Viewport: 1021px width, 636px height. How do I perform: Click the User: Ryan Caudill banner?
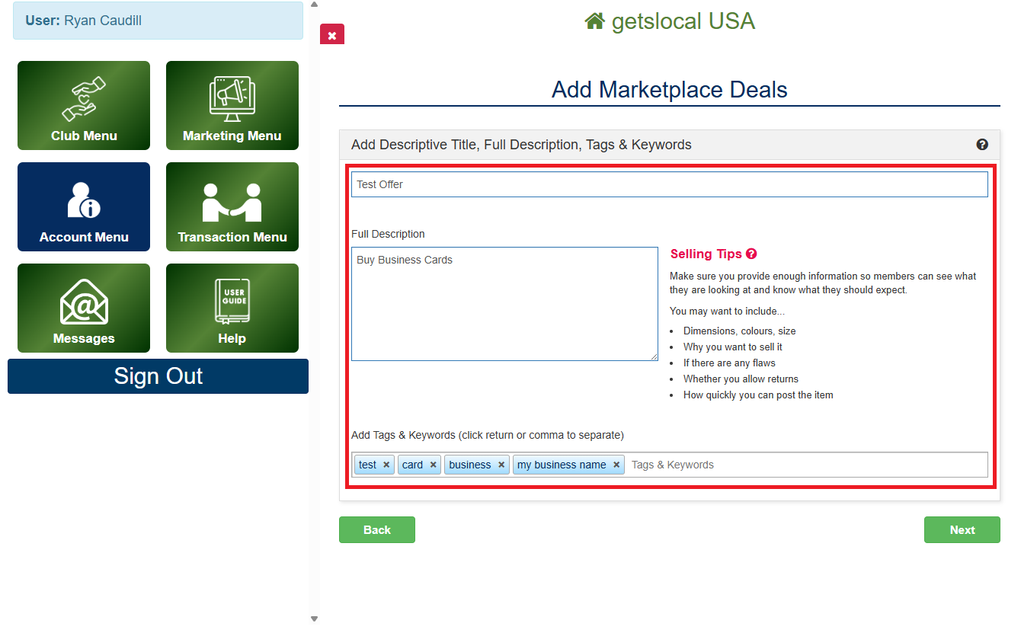coord(158,21)
